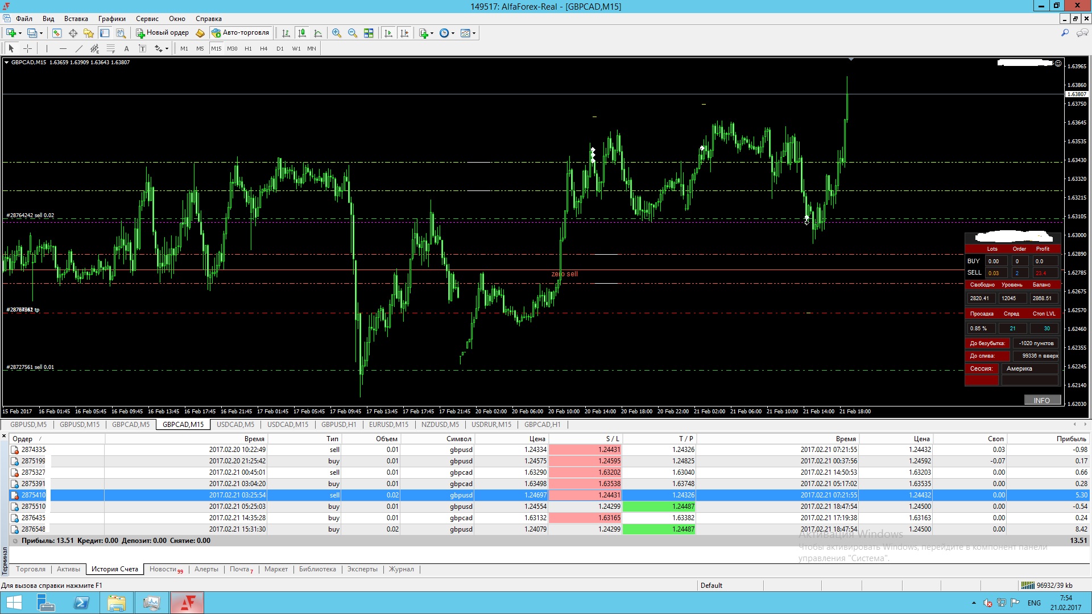This screenshot has width=1092, height=614.
Task: Switch chart to candlestick display
Action: (x=302, y=33)
